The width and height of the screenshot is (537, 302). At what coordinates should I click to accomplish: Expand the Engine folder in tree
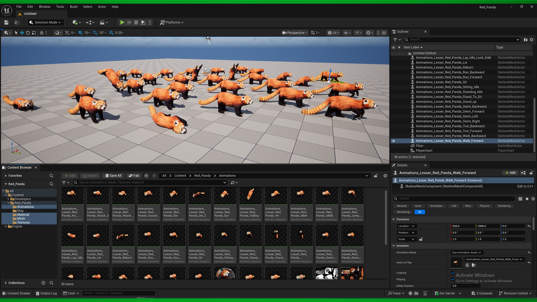point(6,226)
